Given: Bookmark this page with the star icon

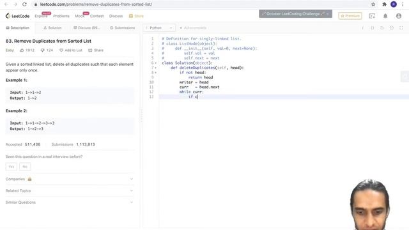Looking at the screenshot, I should (373, 4).
